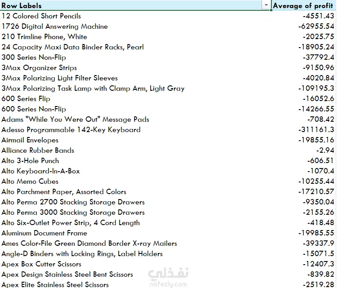Click 24 Capacity Maxi Data Binder Racks, Pearl
This screenshot has height=288, width=337.
coord(73,47)
